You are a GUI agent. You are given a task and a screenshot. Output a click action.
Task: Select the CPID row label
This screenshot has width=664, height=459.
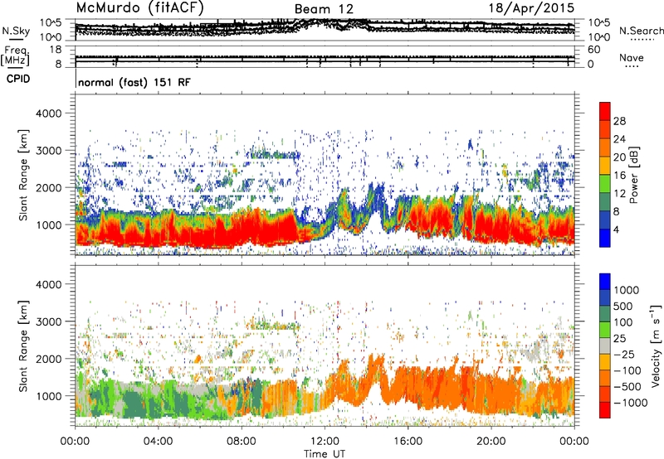coord(18,79)
